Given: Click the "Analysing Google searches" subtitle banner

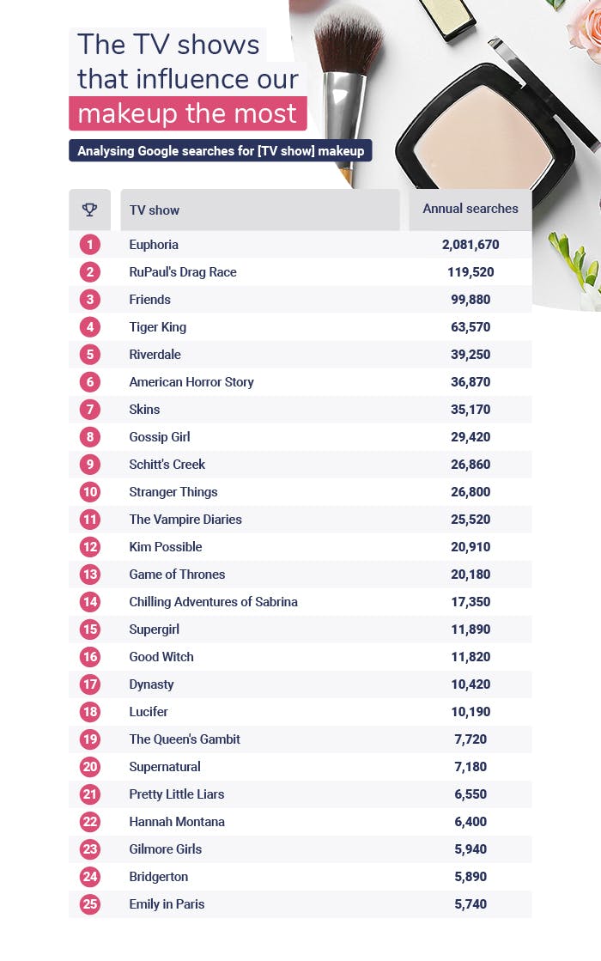Looking at the screenshot, I should (x=220, y=151).
